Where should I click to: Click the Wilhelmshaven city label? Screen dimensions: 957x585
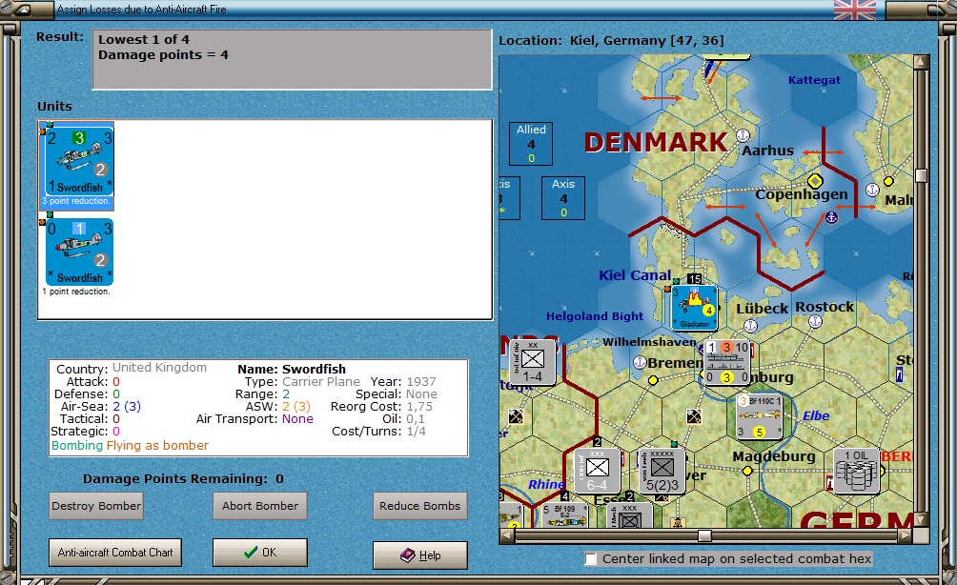[649, 342]
